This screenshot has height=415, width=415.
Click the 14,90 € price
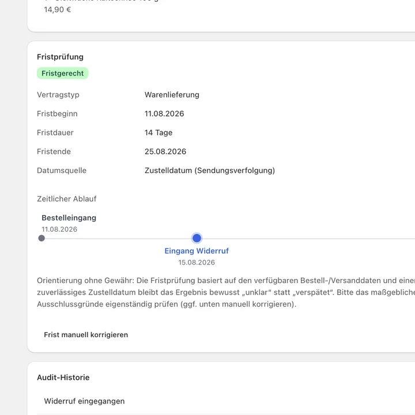(58, 10)
